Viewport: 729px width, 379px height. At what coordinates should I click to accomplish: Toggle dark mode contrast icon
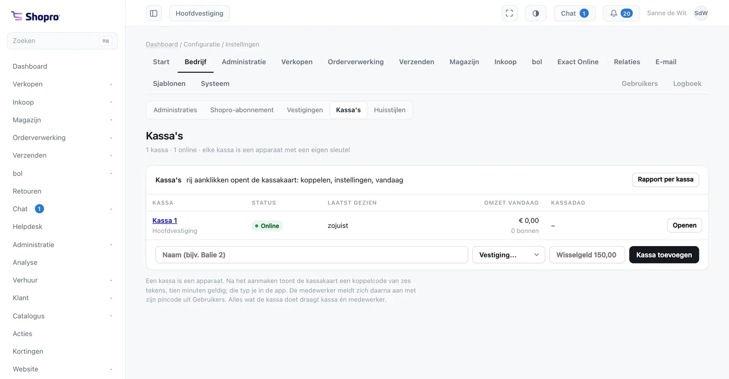pyautogui.click(x=536, y=13)
